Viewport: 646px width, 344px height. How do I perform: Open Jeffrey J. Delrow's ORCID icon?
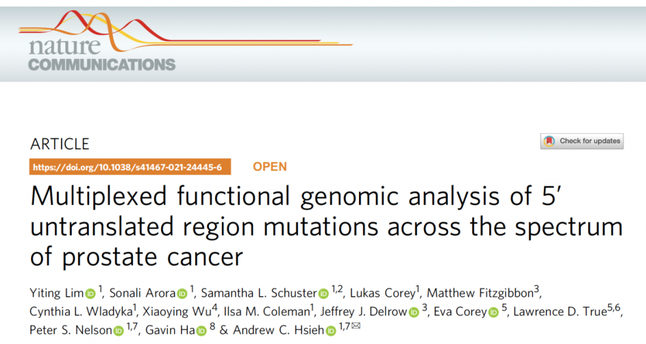click(414, 312)
